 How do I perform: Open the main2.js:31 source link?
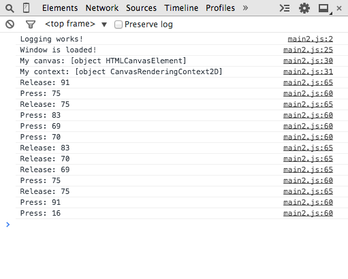pyautogui.click(x=308, y=71)
